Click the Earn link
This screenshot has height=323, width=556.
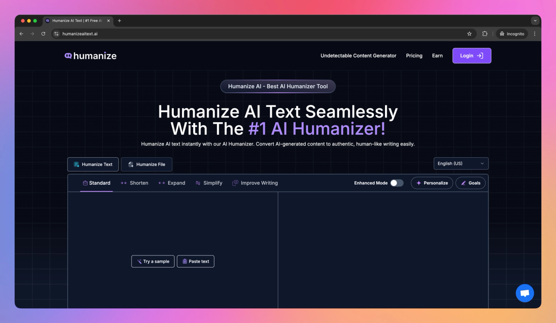(437, 56)
